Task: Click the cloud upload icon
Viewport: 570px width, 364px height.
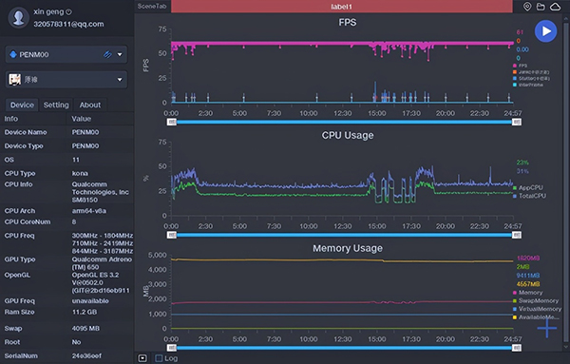Action: click(555, 7)
